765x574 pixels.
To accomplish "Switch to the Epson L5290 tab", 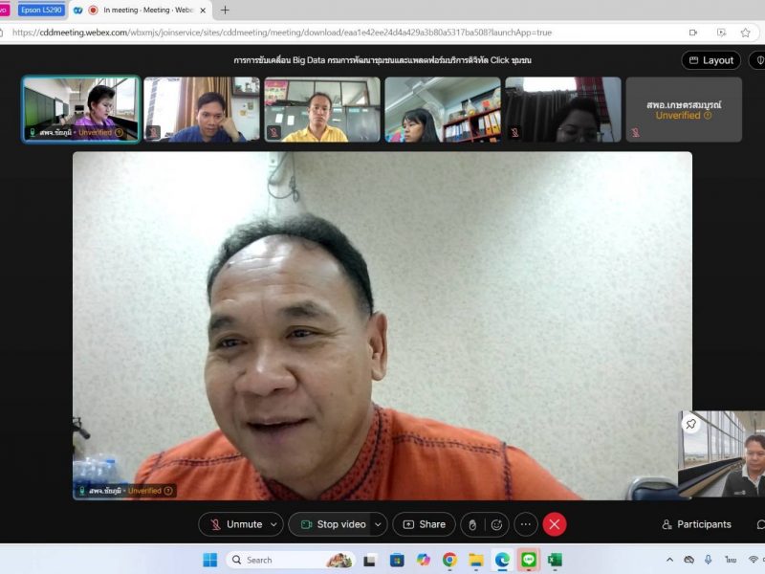I will pos(42,10).
